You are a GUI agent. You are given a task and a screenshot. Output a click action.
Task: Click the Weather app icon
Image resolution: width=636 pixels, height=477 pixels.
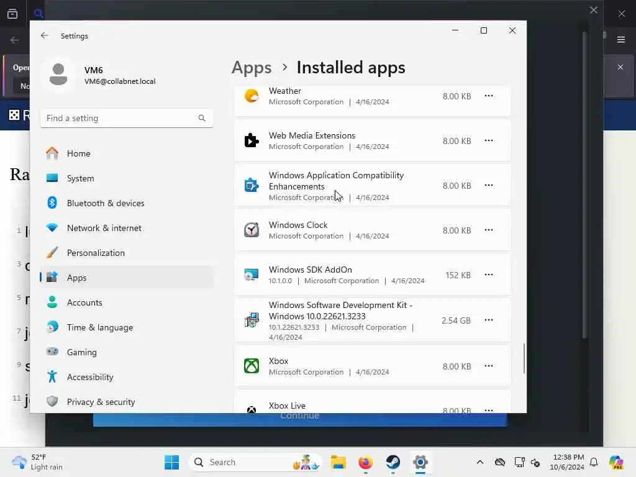pyautogui.click(x=252, y=96)
